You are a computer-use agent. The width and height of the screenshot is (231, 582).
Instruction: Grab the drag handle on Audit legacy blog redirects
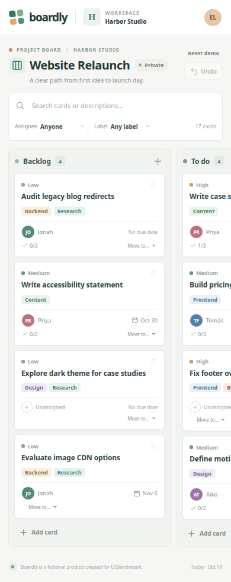(x=153, y=185)
